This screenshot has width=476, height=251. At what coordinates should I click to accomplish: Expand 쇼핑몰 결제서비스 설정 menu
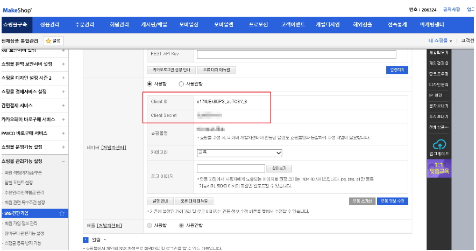pos(63,92)
